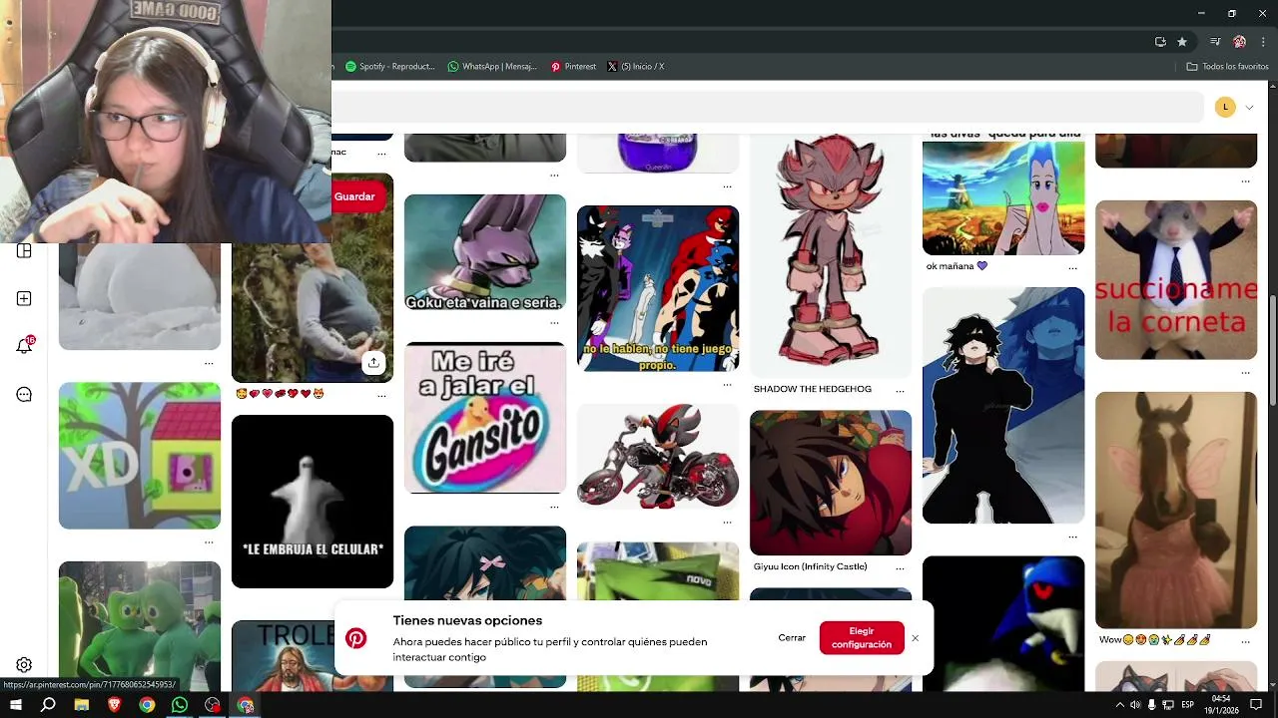Open the Shadow on motorcycle pin
Screen dimensions: 1278x718
[658, 456]
